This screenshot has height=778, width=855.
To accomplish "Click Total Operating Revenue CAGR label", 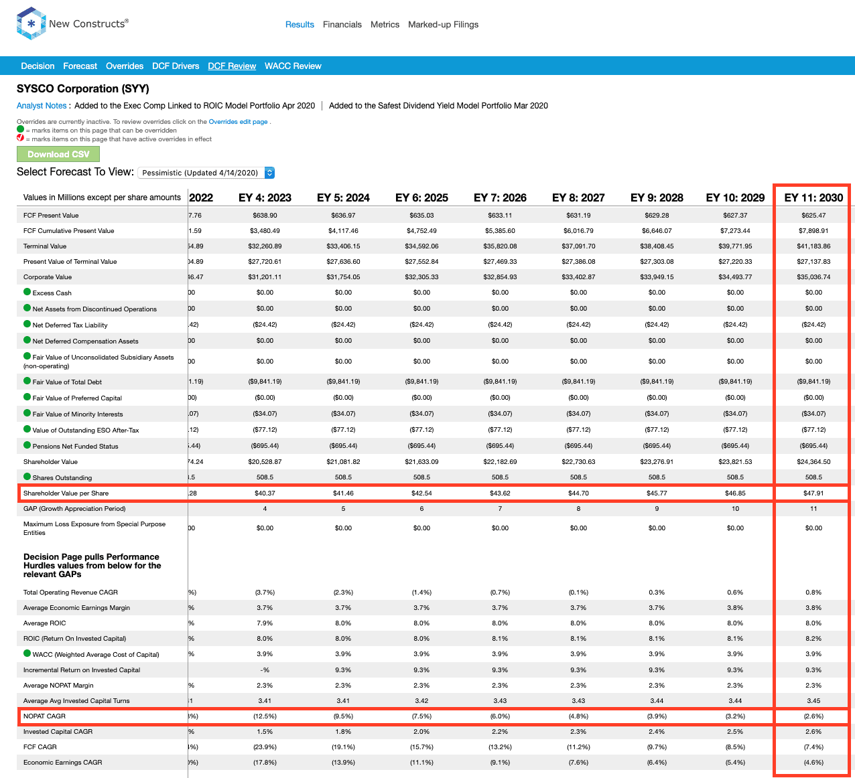I will point(70,592).
